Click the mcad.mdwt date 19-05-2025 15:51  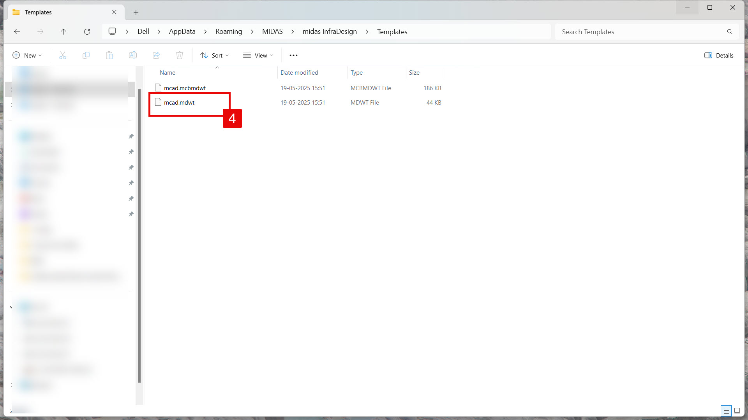tap(303, 103)
